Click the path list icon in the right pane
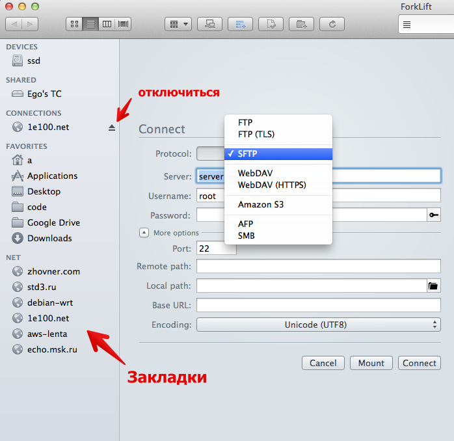The image size is (454, 441). coord(407,25)
